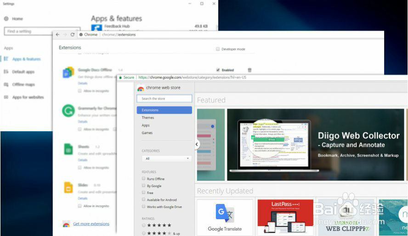The image size is (408, 236).
Task: Click trash icon to remove Google Docs Offline
Action: 249,70
